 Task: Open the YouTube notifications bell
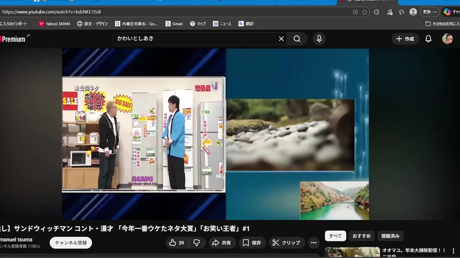[428, 39]
